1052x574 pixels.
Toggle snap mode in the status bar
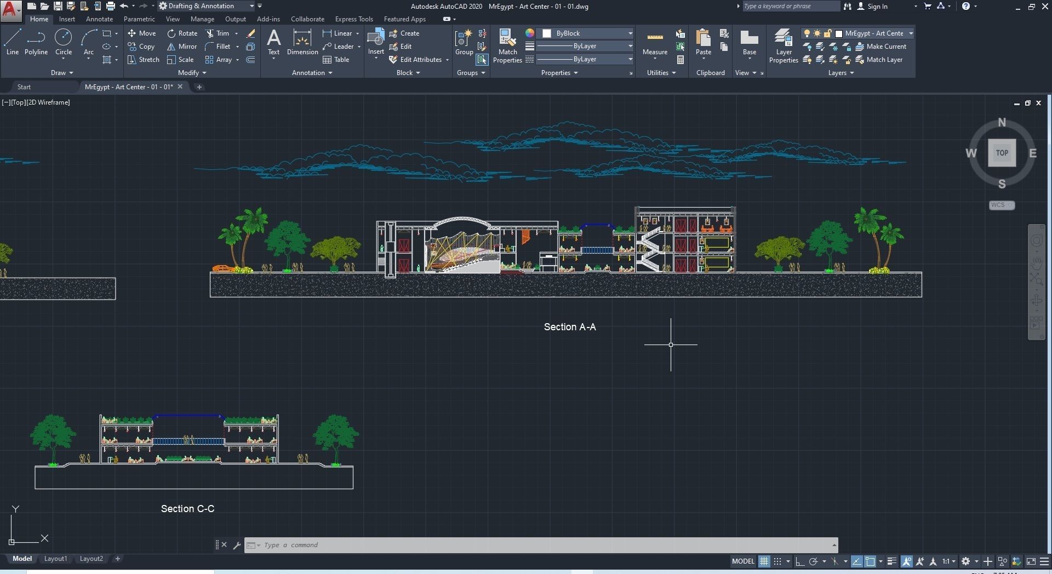tap(778, 561)
